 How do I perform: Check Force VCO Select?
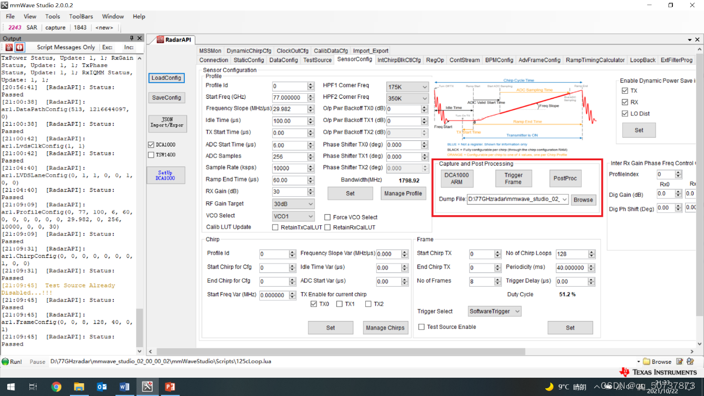pyautogui.click(x=328, y=217)
